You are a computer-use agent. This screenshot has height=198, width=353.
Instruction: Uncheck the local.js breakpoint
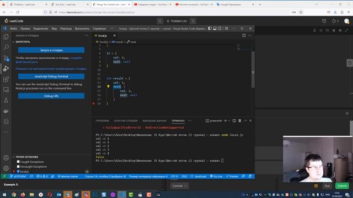coord(18,172)
